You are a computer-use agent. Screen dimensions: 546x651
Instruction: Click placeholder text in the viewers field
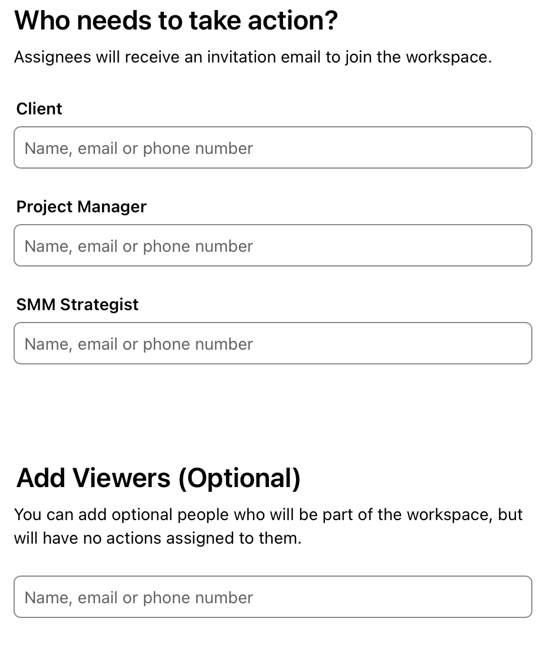point(139,598)
